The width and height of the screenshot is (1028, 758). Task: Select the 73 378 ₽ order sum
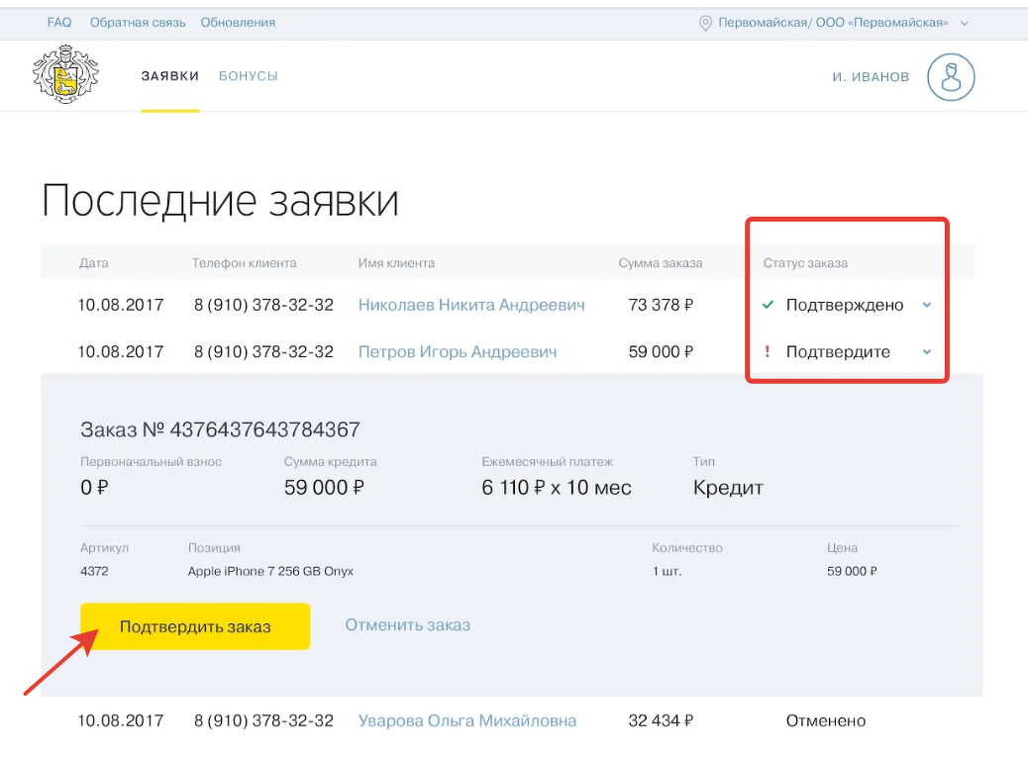coord(661,305)
